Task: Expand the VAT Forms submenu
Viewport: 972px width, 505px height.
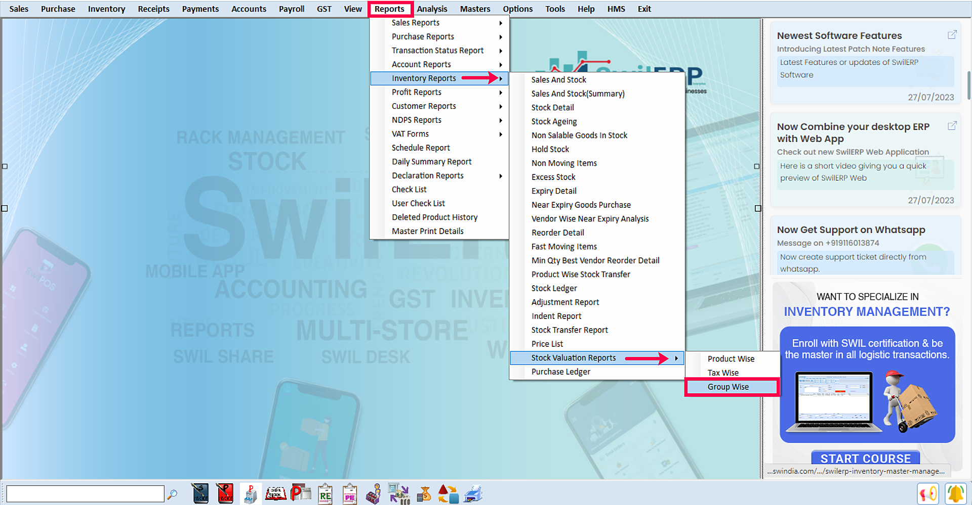Action: point(439,134)
